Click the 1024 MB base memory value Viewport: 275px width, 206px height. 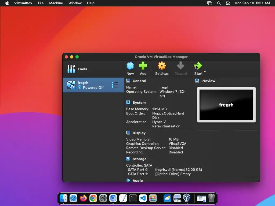[x=160, y=109]
